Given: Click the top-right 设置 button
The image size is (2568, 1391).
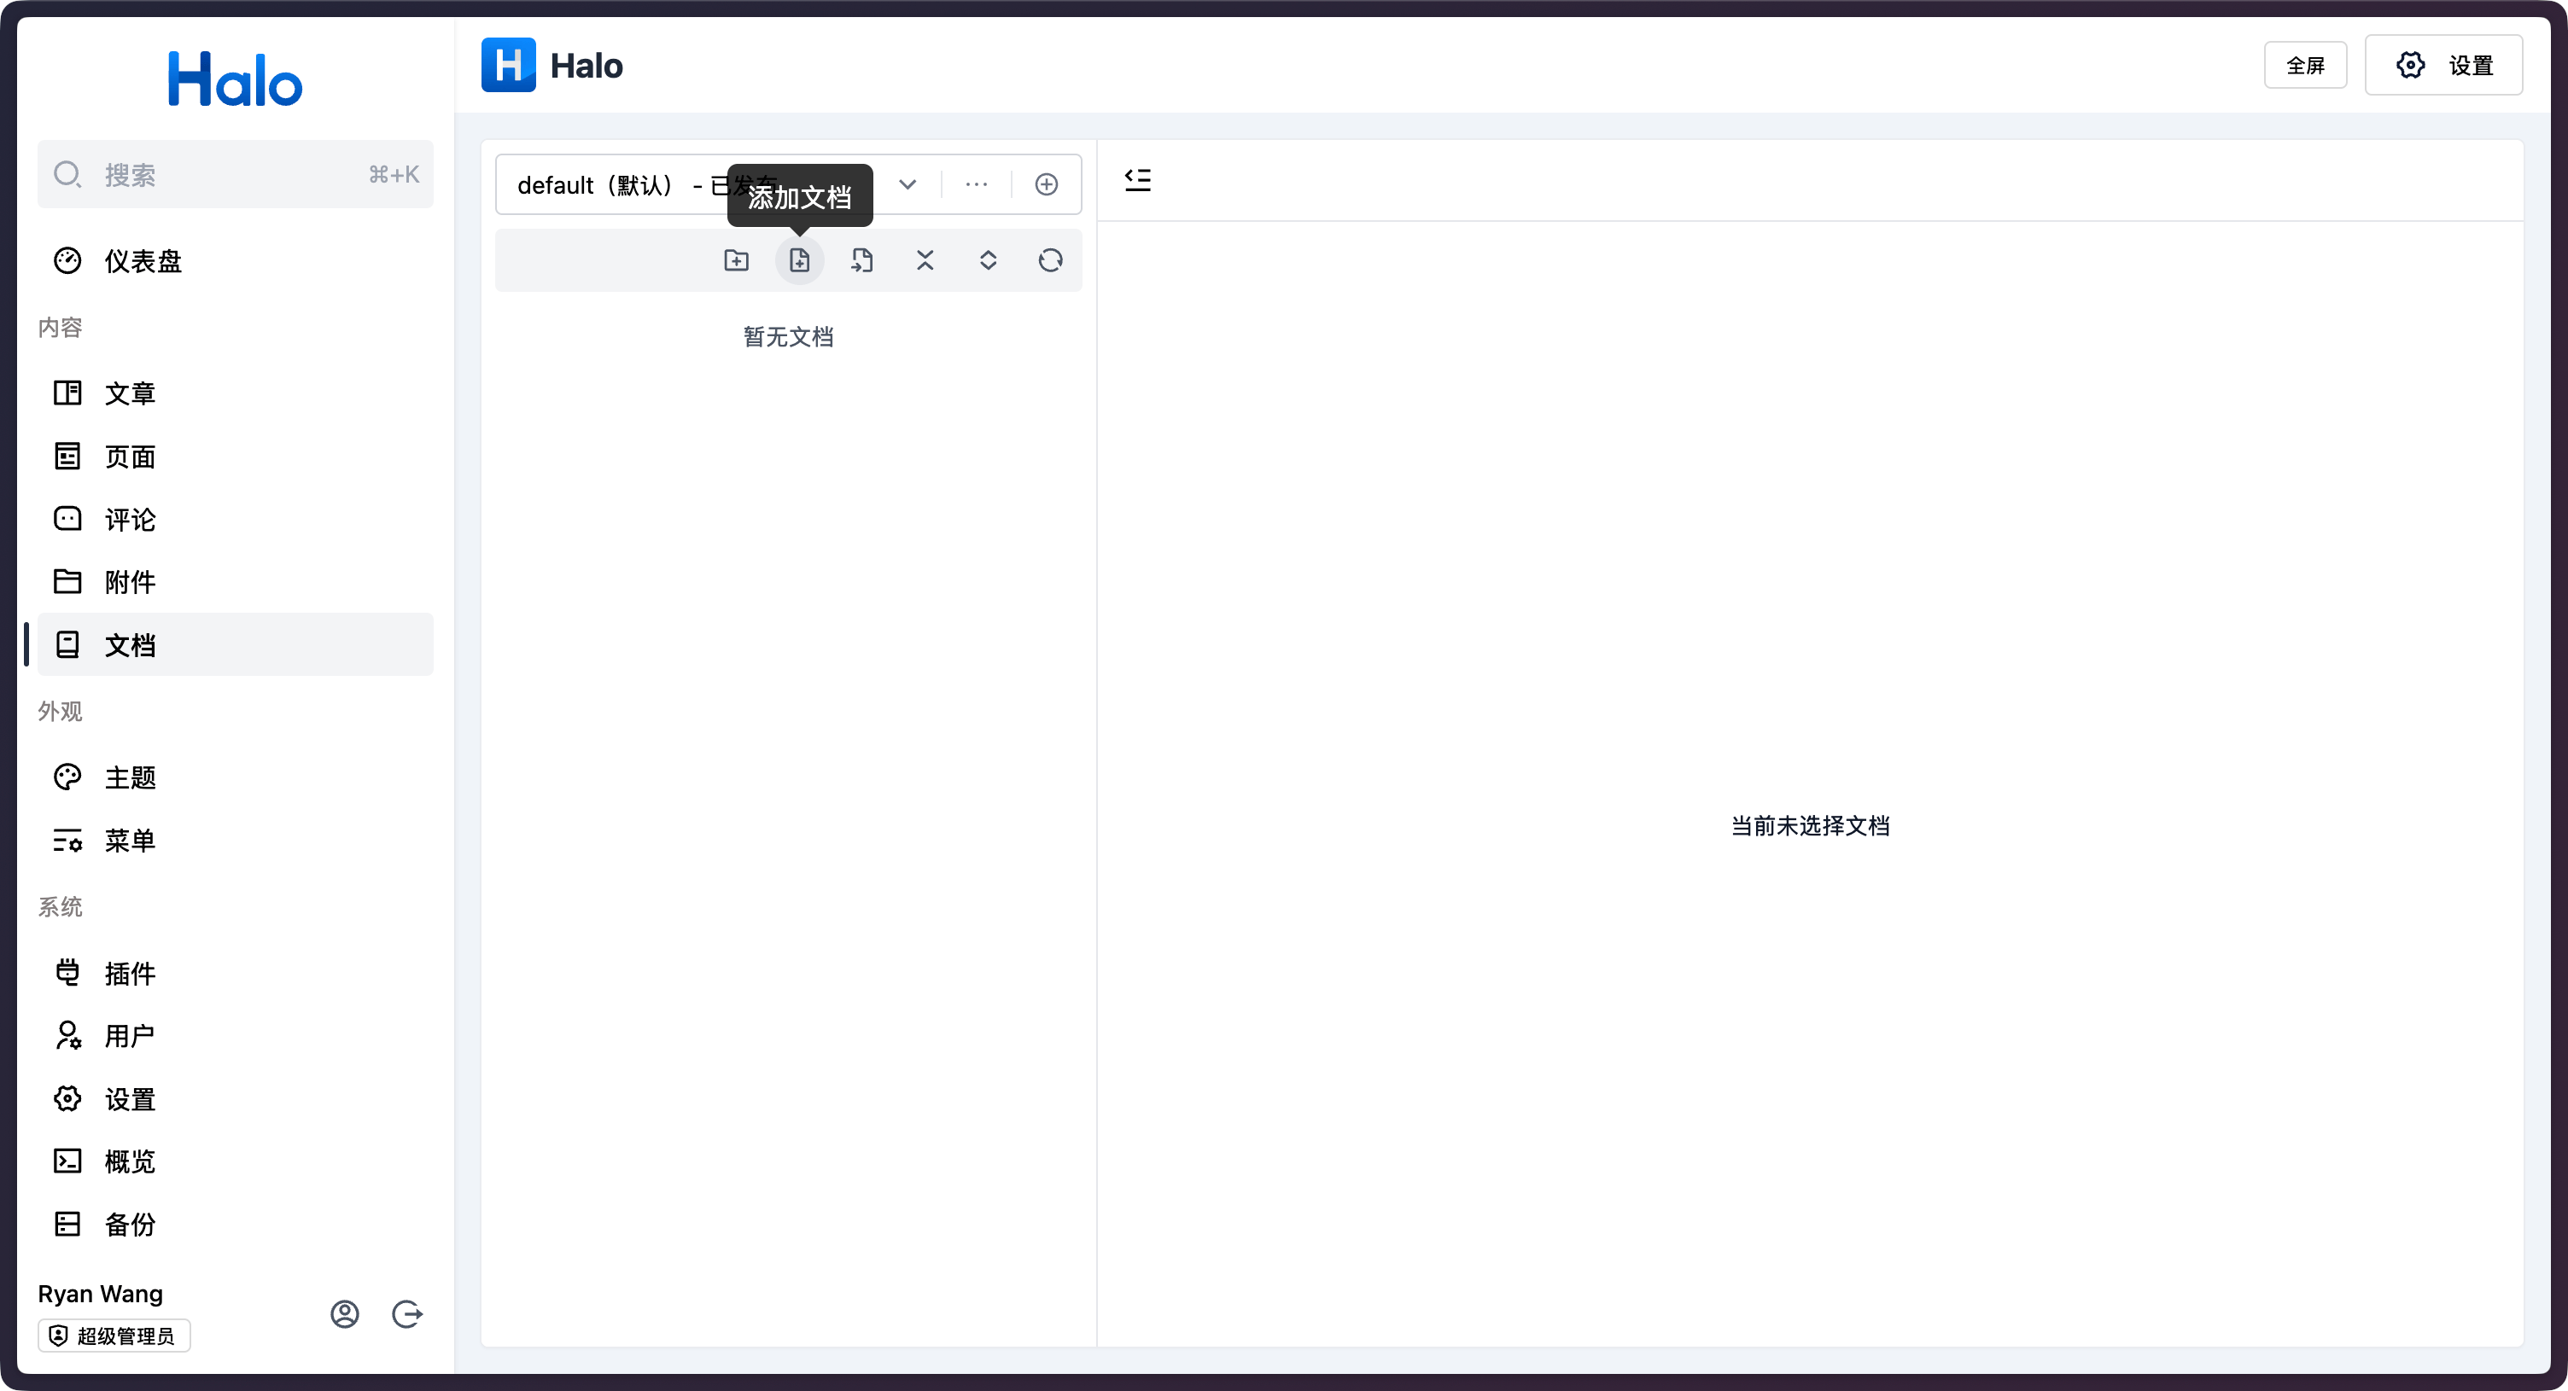Looking at the screenshot, I should 2443,66.
